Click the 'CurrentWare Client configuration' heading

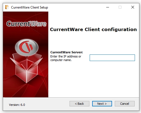(93, 29)
